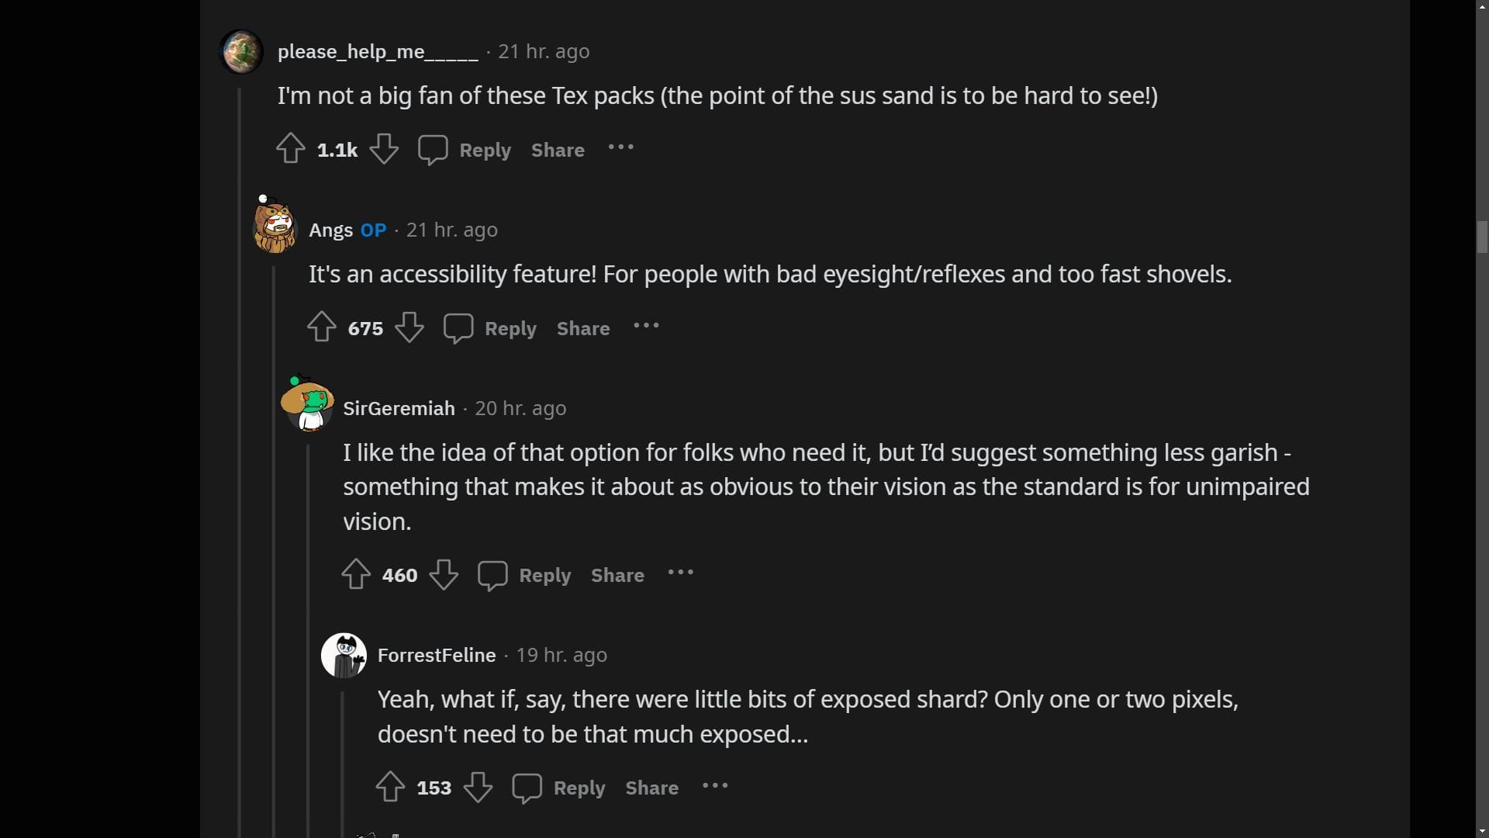The image size is (1489, 838).
Task: Open ForrestFeline's user profile link
Action: tap(436, 654)
